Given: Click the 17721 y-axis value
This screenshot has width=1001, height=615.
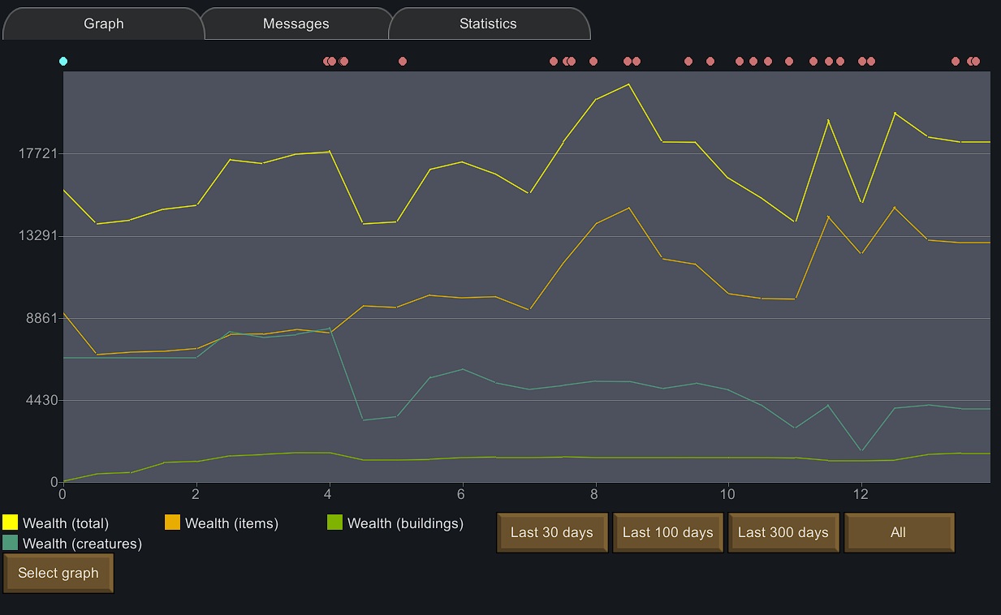Looking at the screenshot, I should [x=39, y=154].
